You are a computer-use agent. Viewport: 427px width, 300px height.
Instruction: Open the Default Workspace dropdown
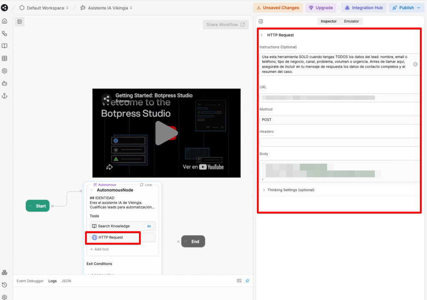tap(44, 8)
